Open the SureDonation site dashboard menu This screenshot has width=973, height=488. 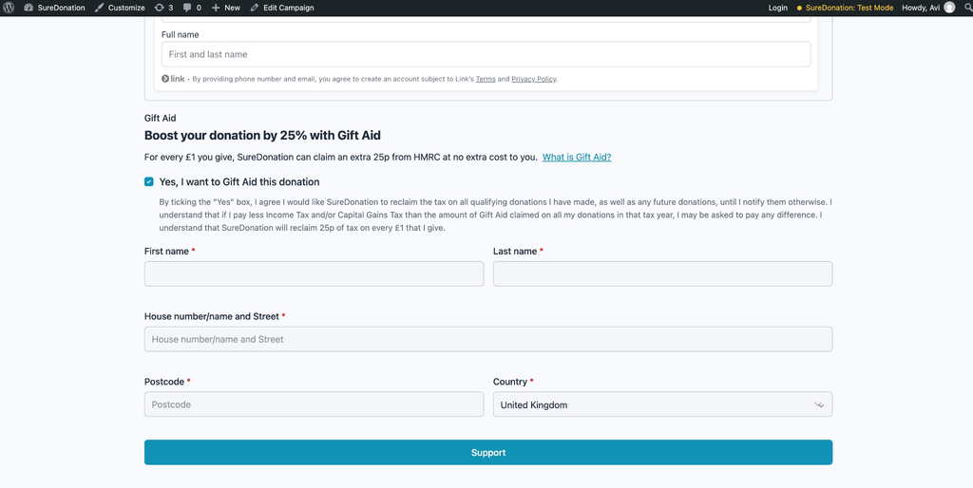click(x=54, y=8)
